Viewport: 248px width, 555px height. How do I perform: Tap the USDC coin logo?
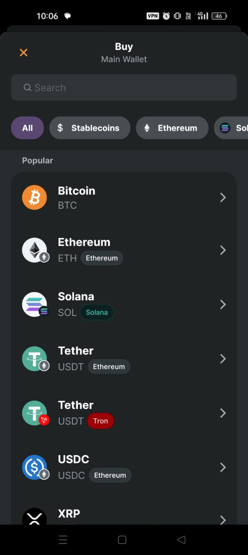pos(34,467)
